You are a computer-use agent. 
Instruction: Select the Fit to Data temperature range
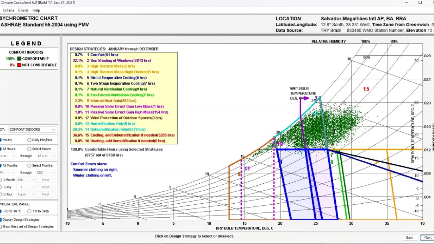pos(29,211)
